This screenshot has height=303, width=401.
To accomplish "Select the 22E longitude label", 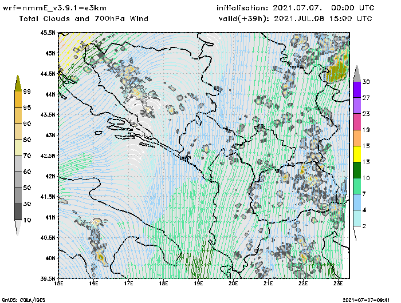I will pos(303,284).
